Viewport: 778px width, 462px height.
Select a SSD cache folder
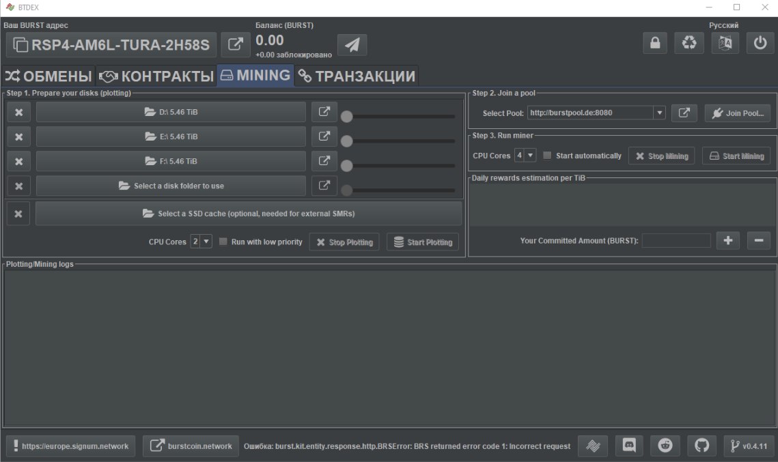(249, 214)
